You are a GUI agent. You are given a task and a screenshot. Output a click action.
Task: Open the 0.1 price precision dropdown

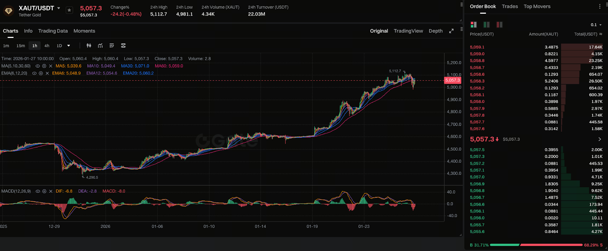pos(596,25)
